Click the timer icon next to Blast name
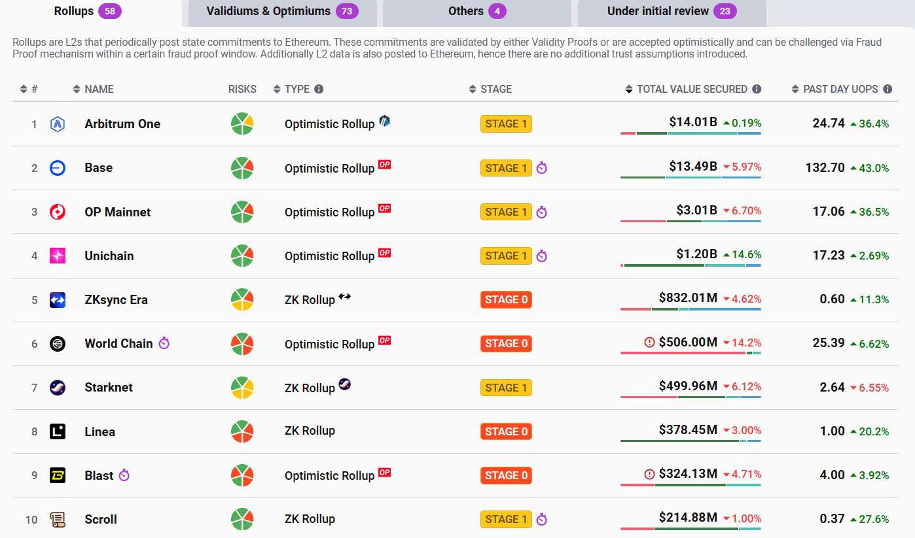Image resolution: width=915 pixels, height=538 pixels. tap(124, 475)
